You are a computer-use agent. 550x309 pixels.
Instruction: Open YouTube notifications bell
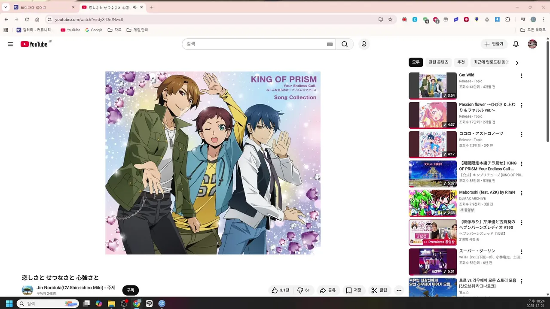(516, 44)
